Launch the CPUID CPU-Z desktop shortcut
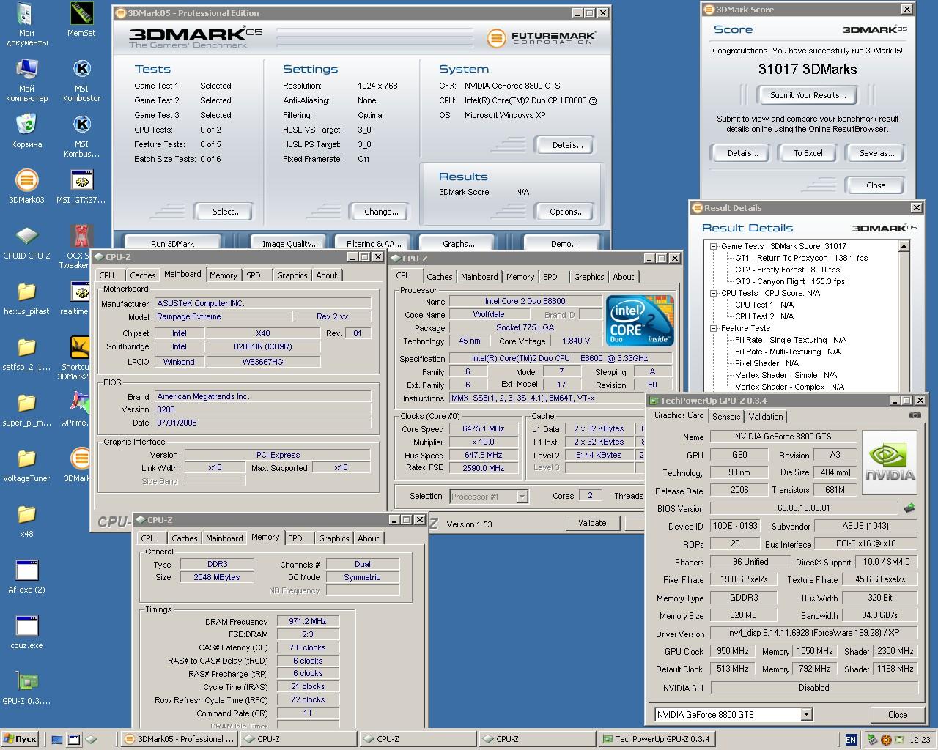Viewport: 938px width, 750px height. point(26,242)
